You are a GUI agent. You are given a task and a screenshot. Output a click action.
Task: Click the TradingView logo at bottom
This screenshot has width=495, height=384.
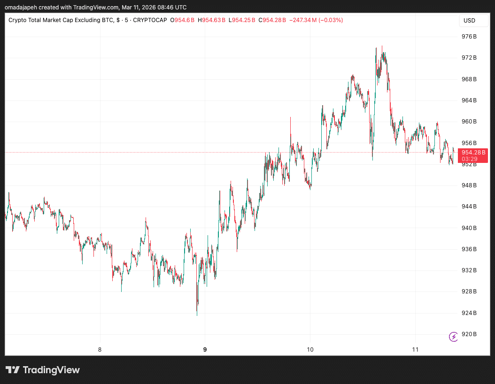click(43, 370)
